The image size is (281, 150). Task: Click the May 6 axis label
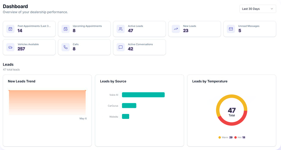[83, 118]
